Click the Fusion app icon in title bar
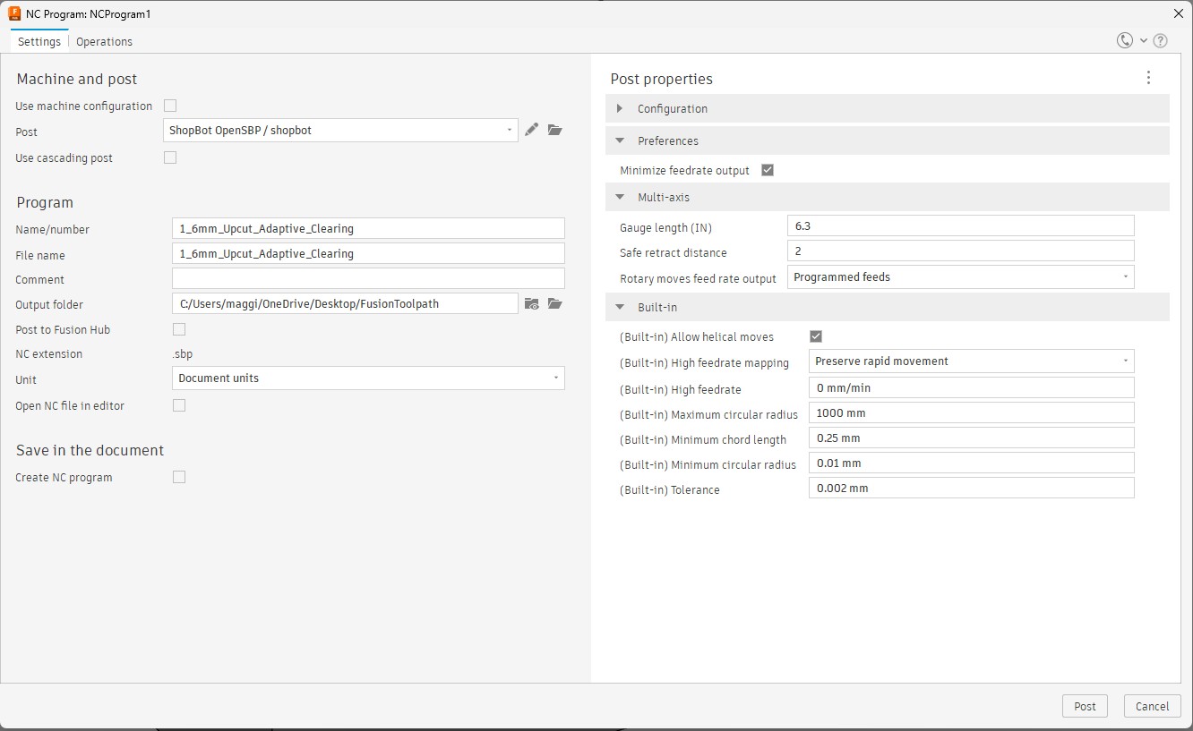 (14, 13)
